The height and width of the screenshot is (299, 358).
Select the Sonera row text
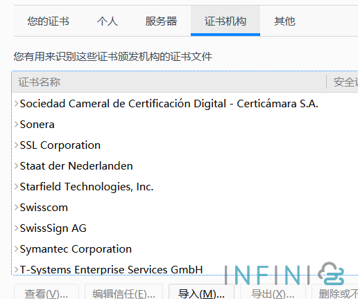(x=37, y=125)
